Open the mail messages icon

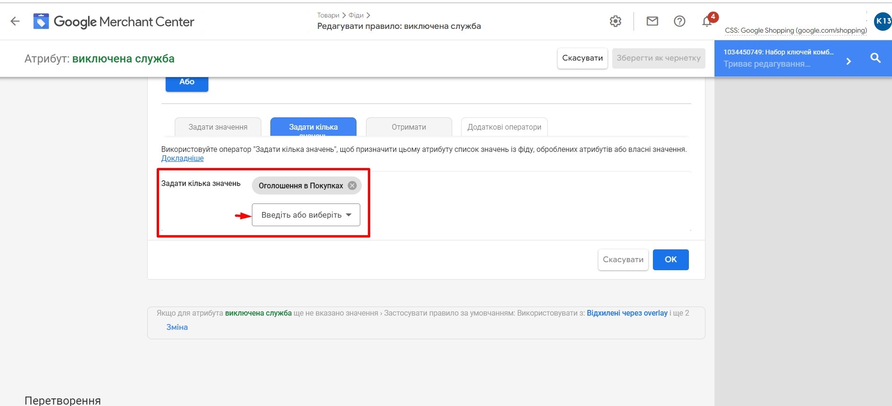point(652,21)
